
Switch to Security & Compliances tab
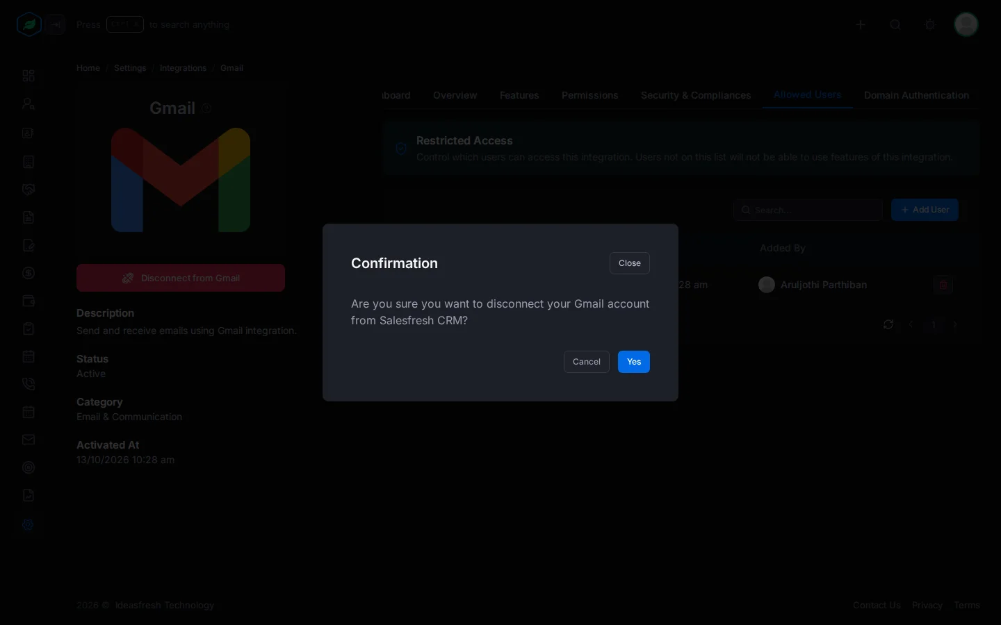[x=696, y=95]
